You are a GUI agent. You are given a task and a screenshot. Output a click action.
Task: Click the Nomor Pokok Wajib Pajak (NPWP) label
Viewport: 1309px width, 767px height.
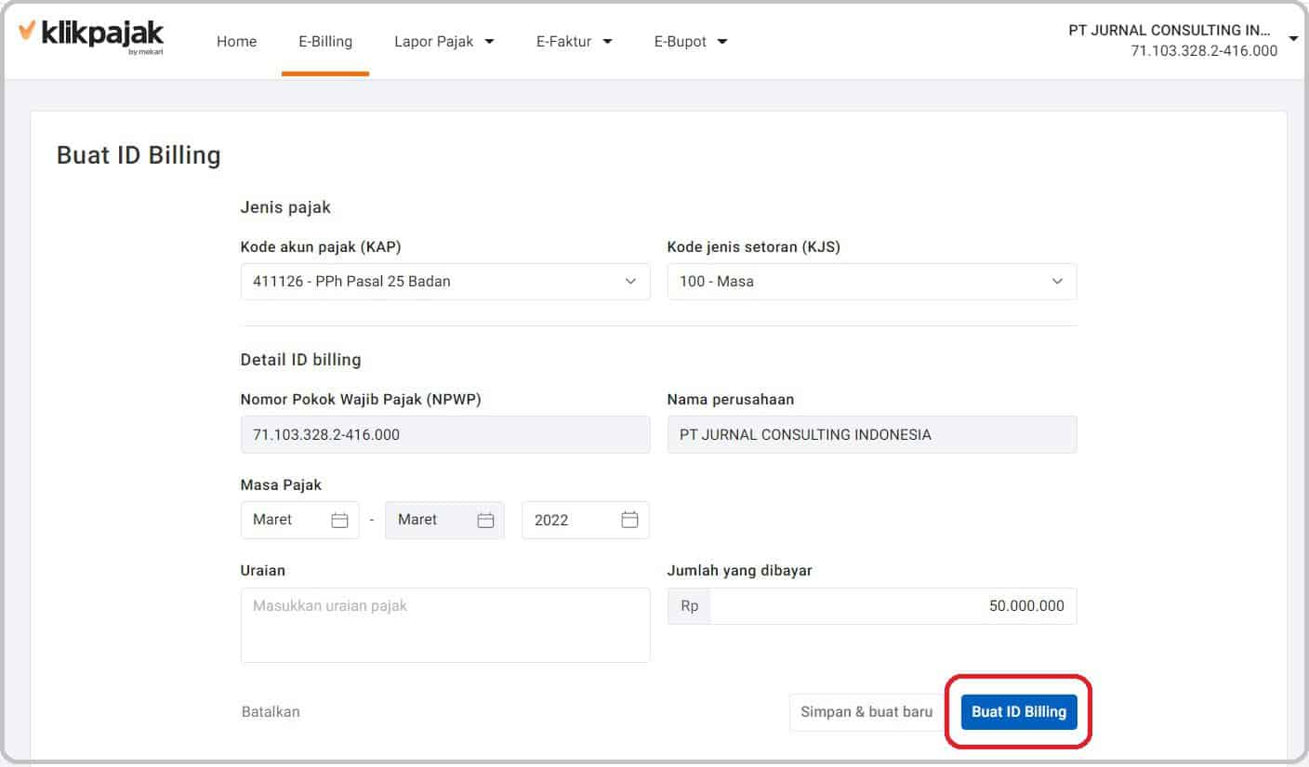(x=361, y=399)
